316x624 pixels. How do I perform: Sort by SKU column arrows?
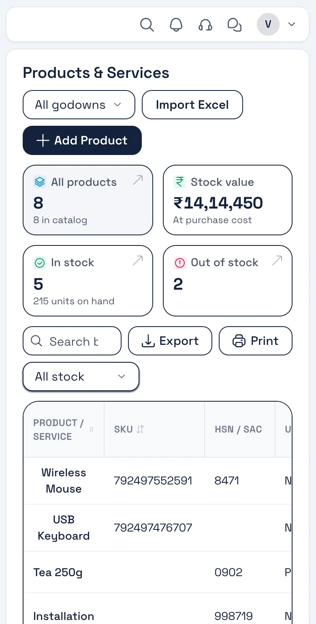point(140,429)
